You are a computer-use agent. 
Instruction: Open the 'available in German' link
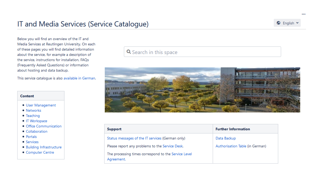(x=79, y=78)
